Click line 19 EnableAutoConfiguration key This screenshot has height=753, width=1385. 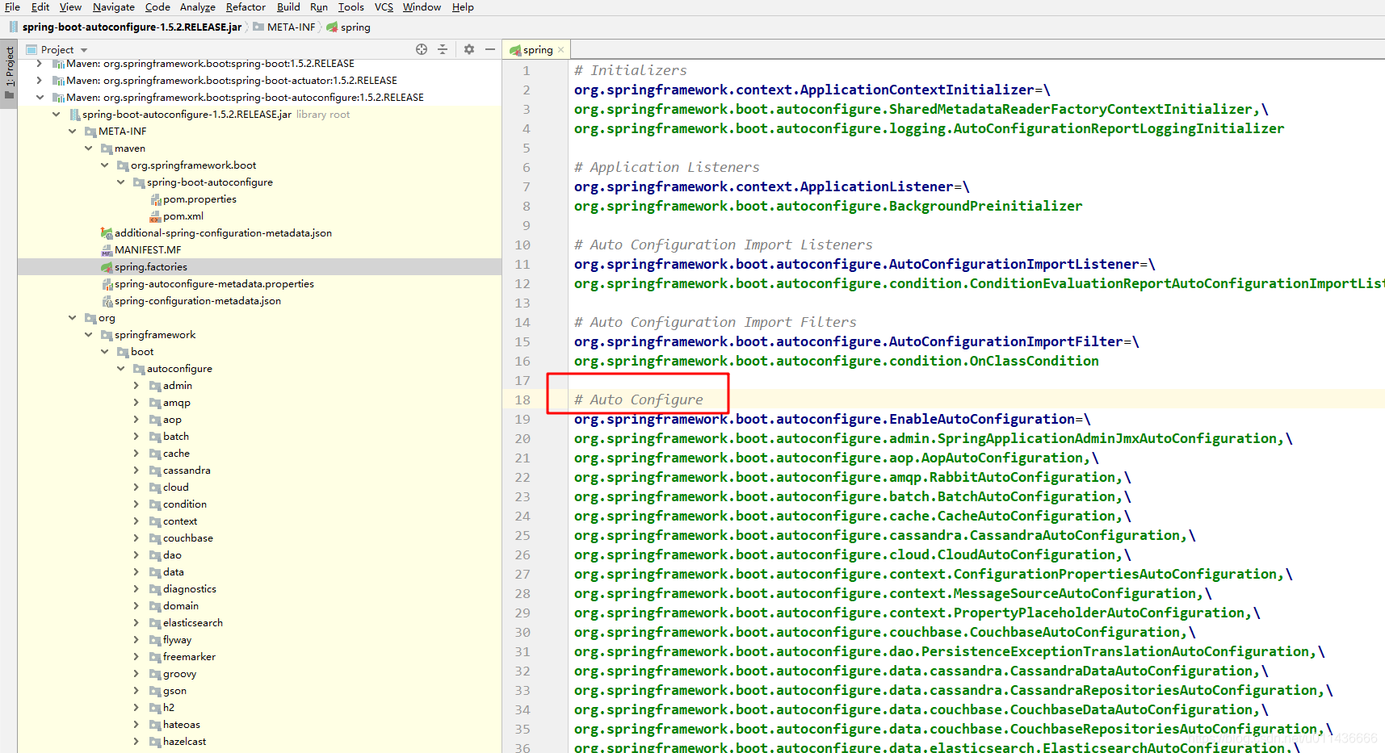(x=825, y=419)
